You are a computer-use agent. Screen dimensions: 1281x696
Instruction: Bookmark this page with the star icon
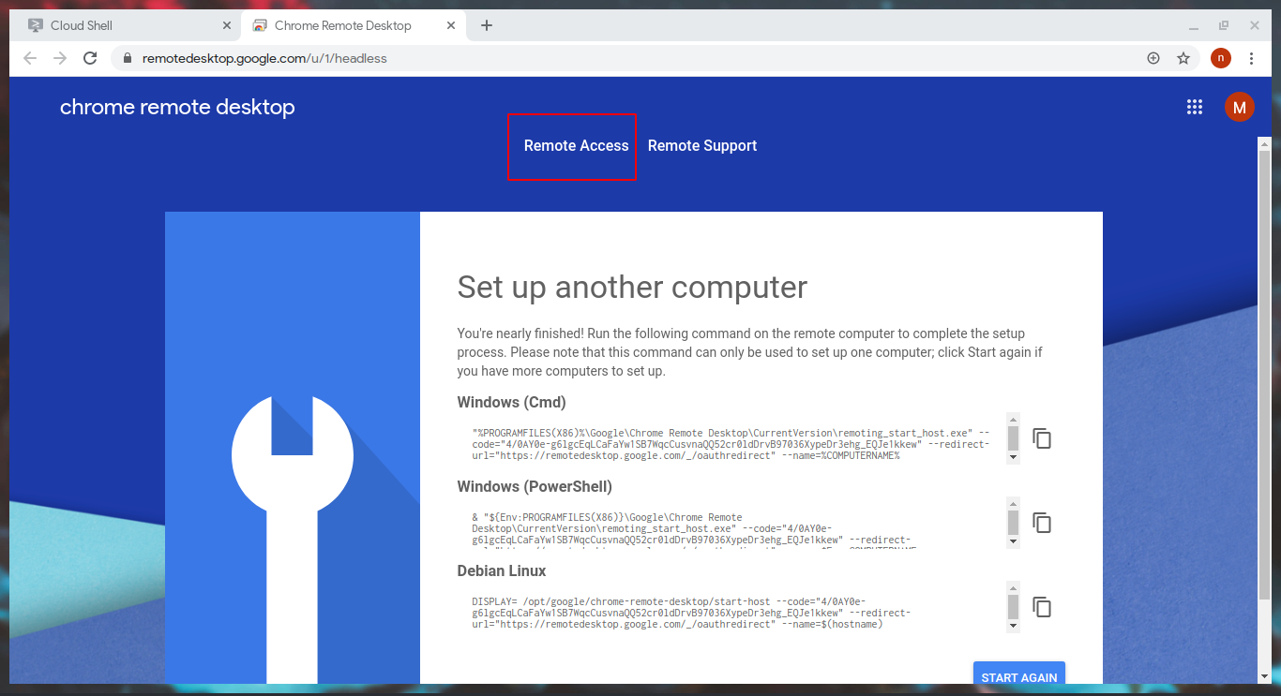pos(1183,58)
